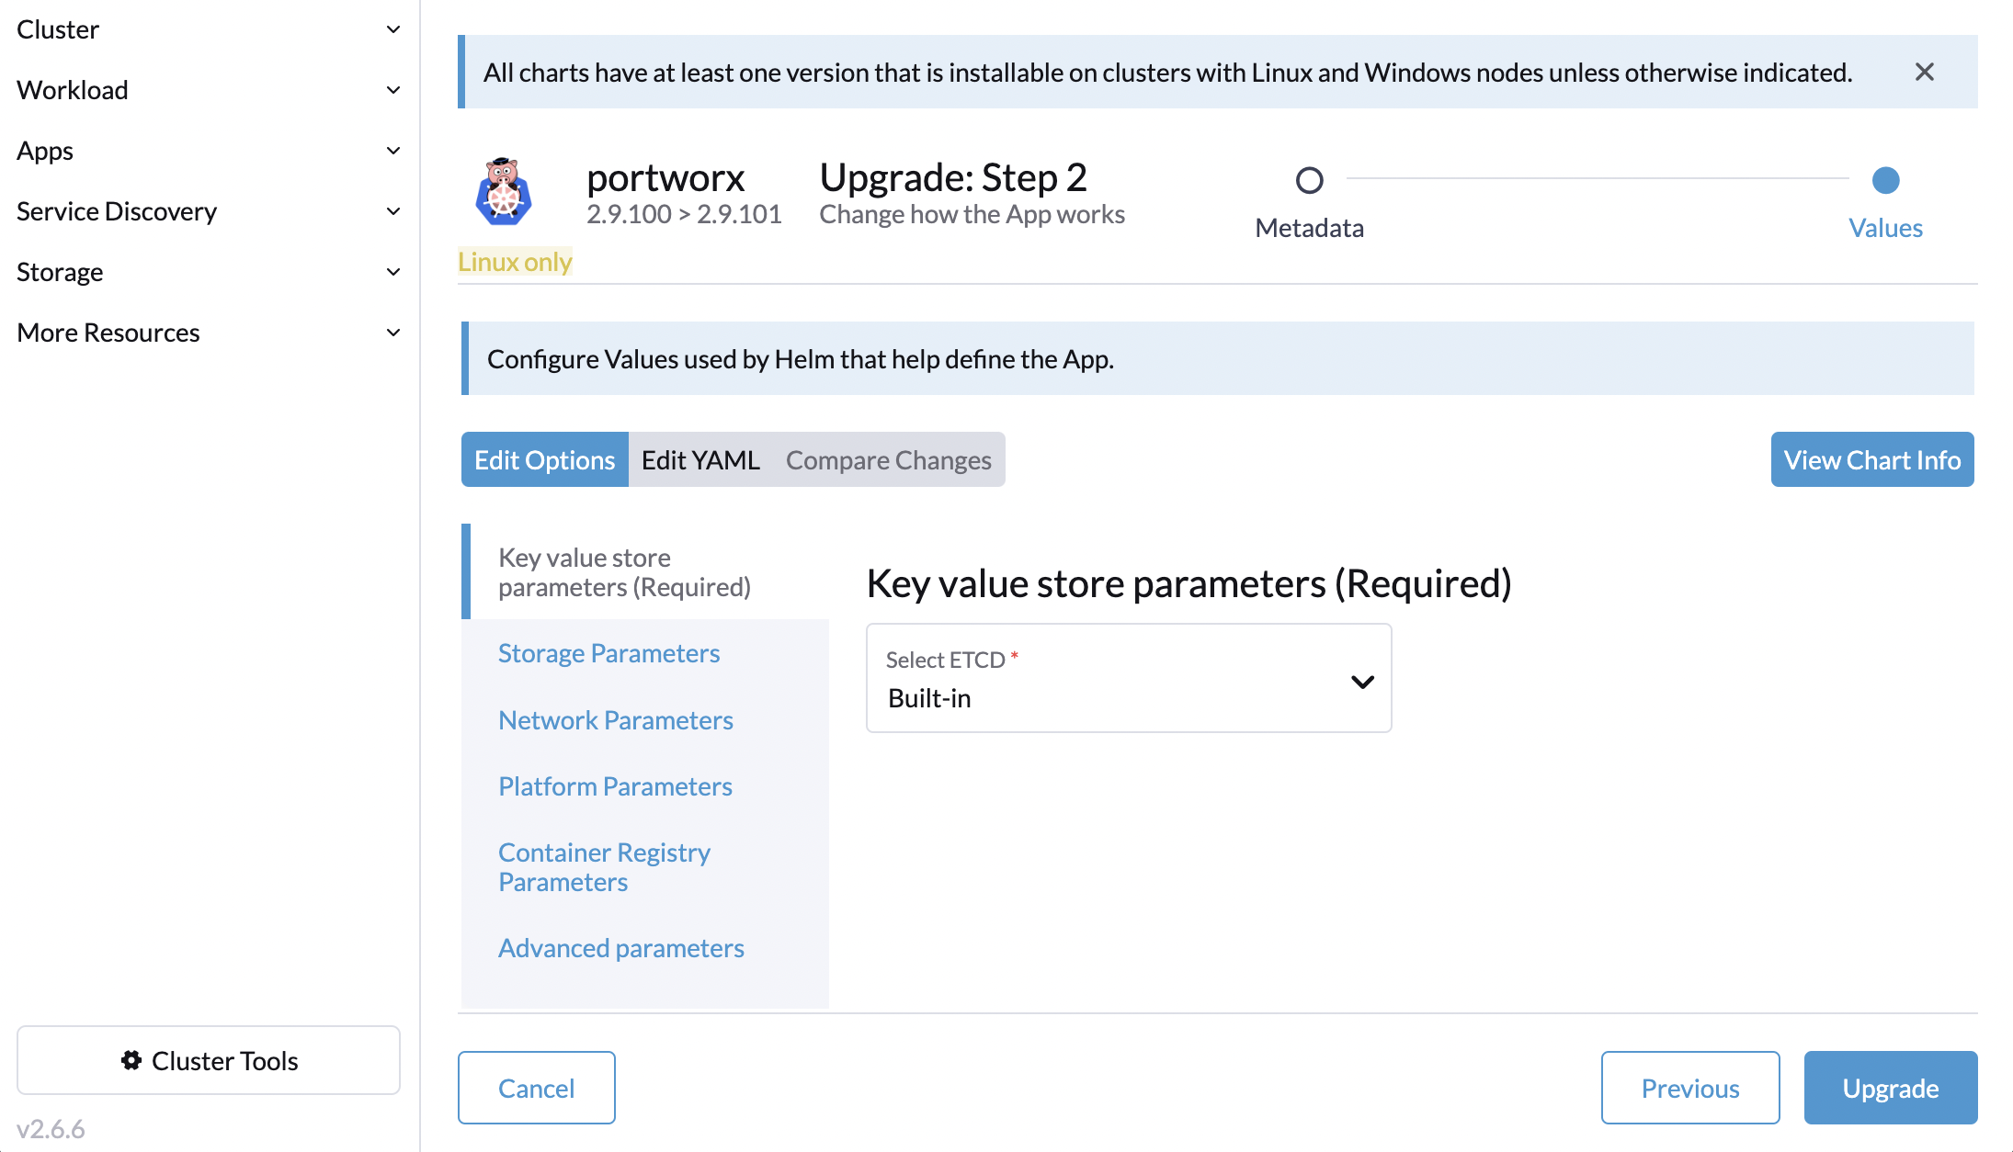The image size is (2013, 1152).
Task: Expand the Service Discovery section chevron
Action: click(393, 211)
